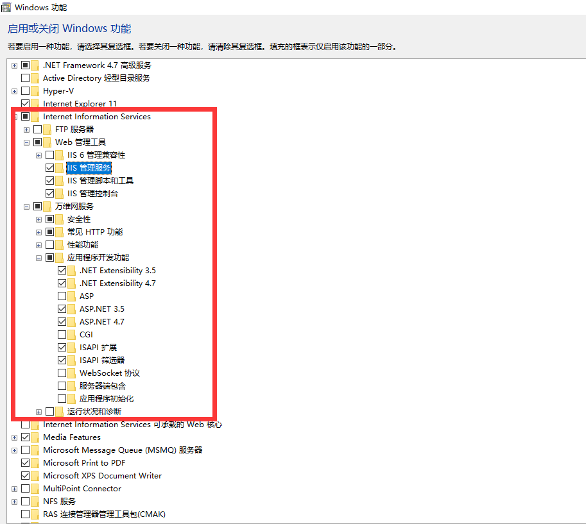Screen dimensions: 586x524
Task: Select the MultiPoint Connector entry
Action: click(82, 489)
